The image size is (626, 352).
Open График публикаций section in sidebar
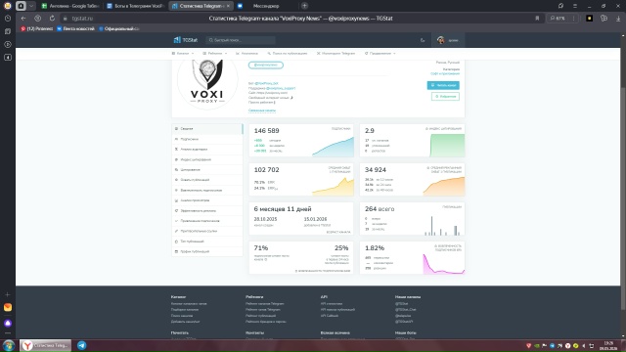207,251
